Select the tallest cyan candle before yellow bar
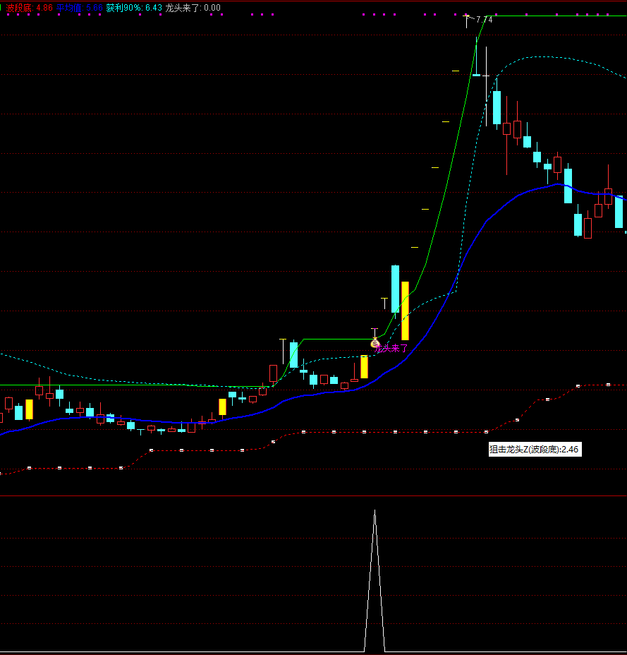Image resolution: width=627 pixels, height=655 pixels. pyautogui.click(x=395, y=289)
